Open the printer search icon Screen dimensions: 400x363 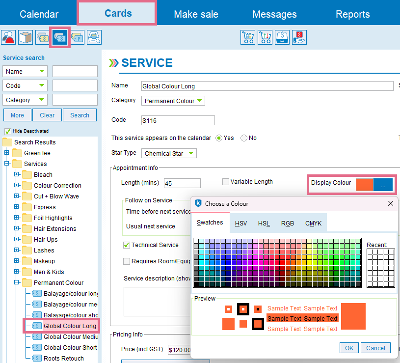pyautogui.click(x=94, y=37)
